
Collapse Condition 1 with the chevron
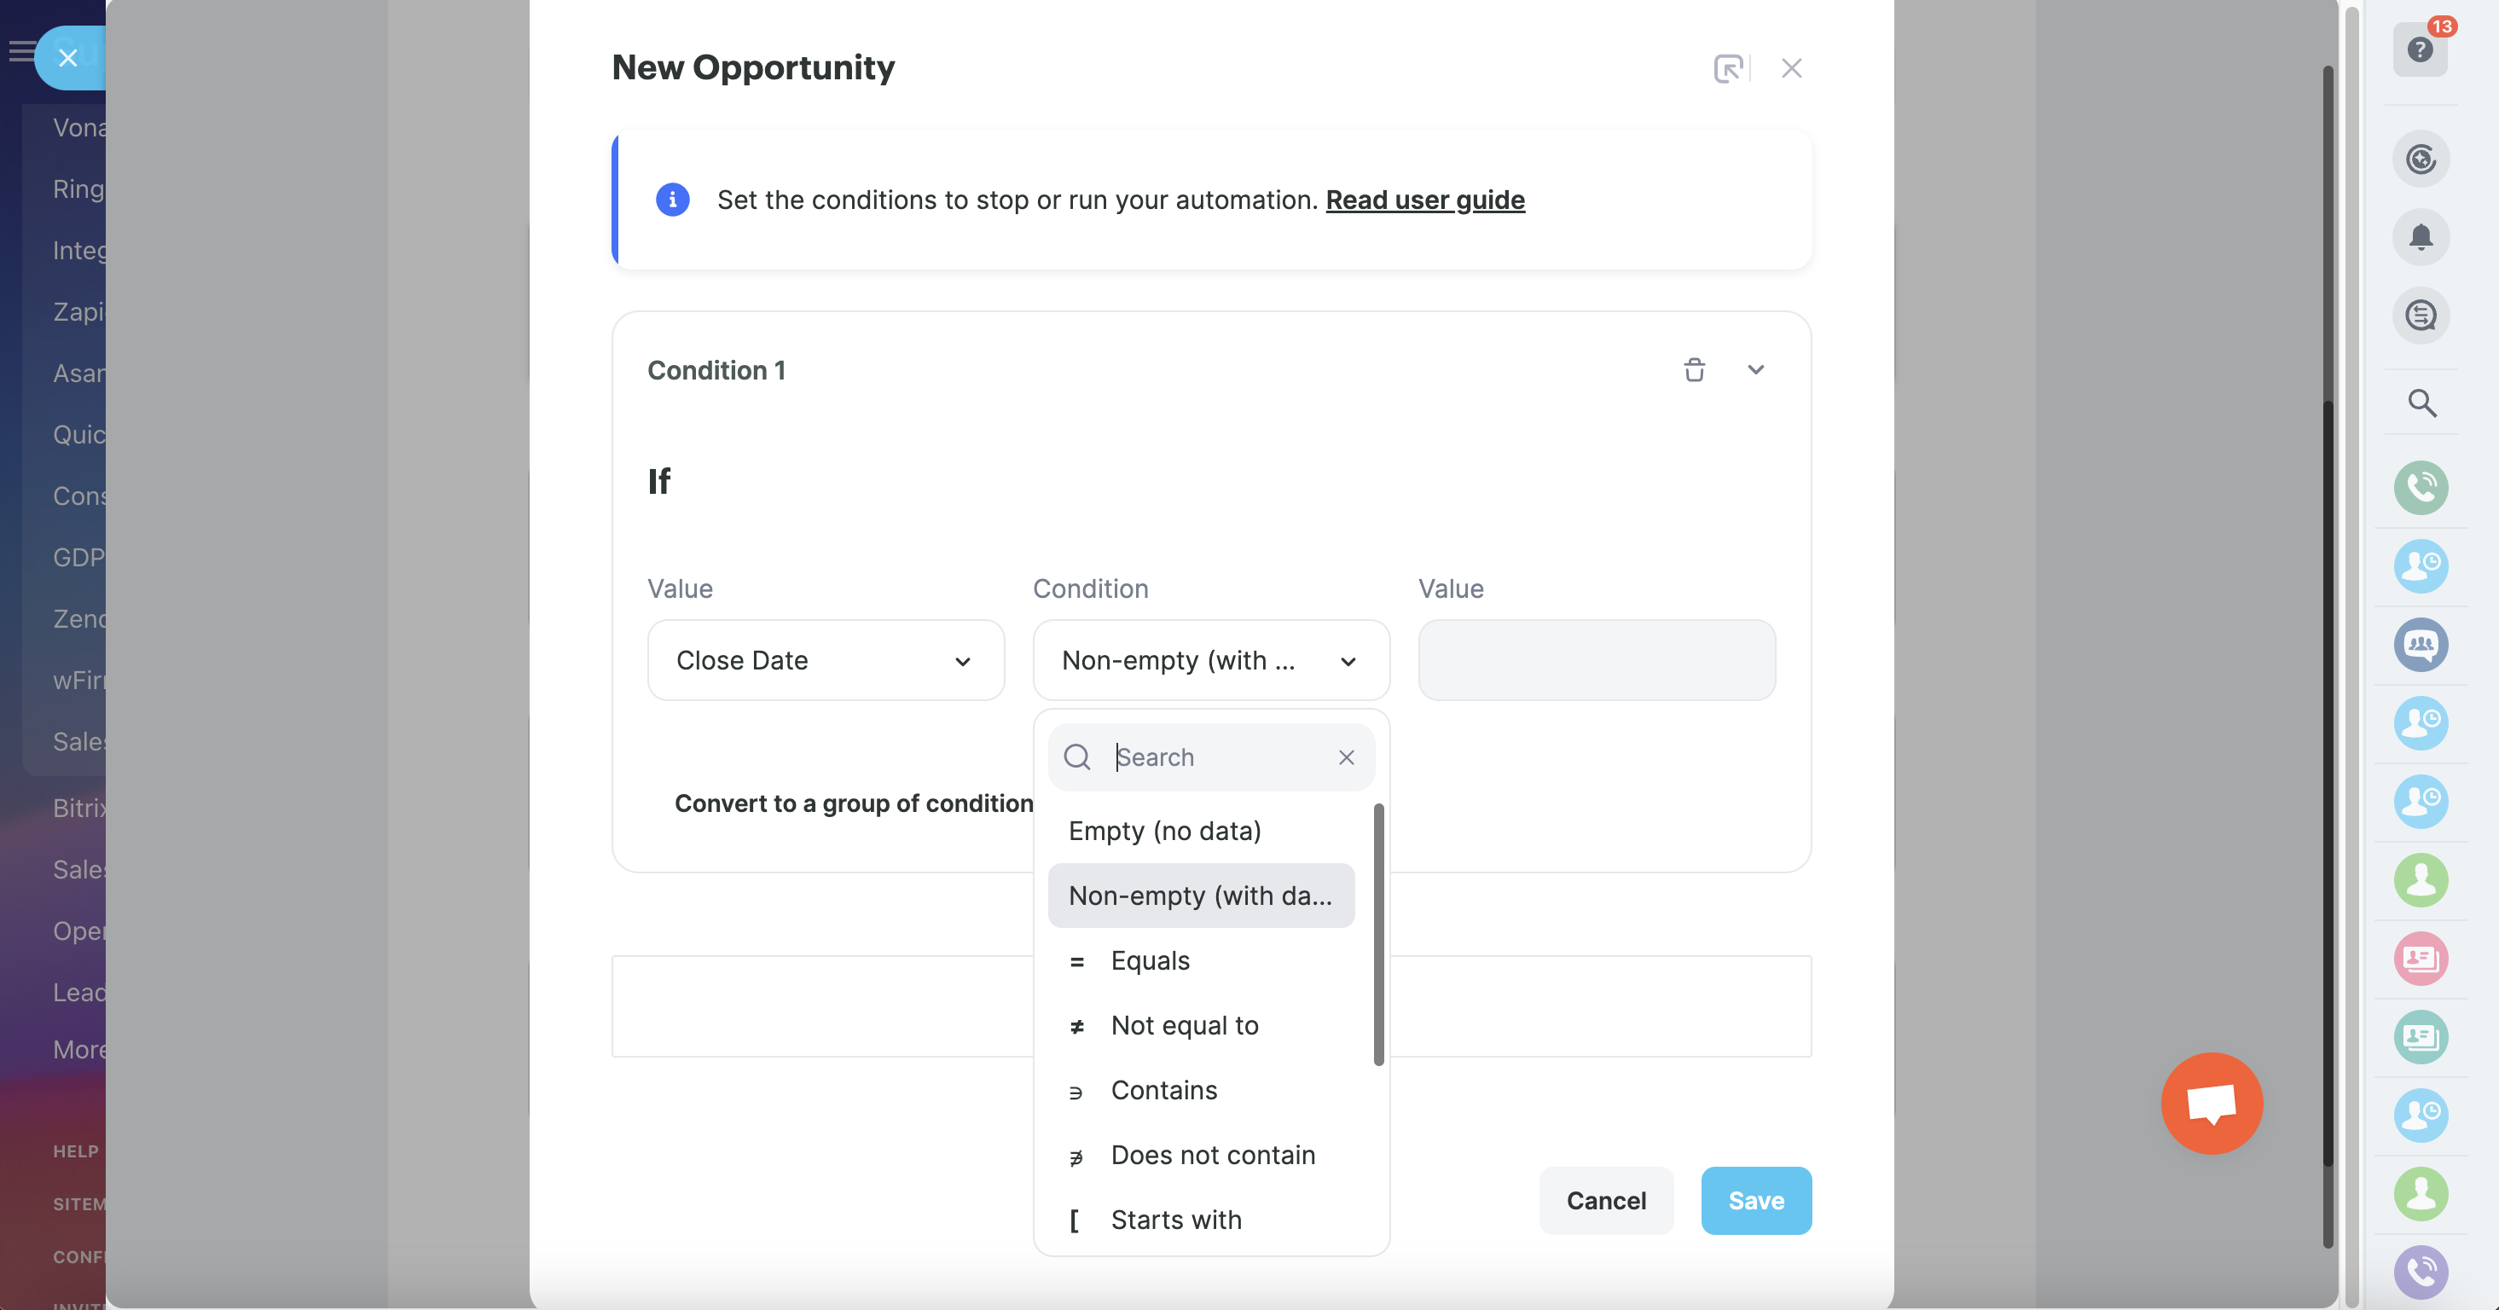coord(1755,369)
